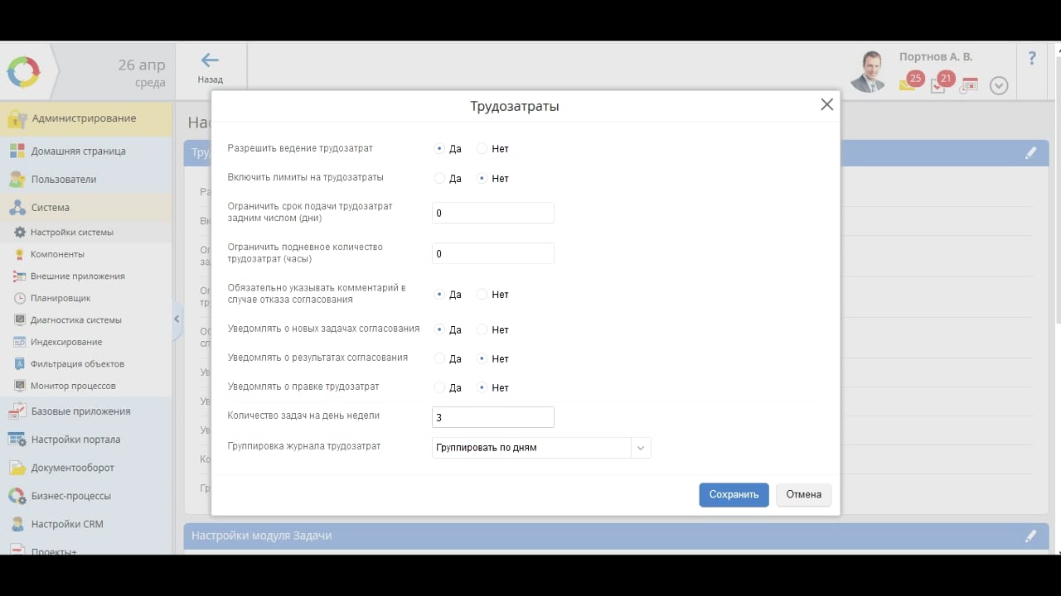
Task: Open help question mark icon
Action: tap(1032, 58)
